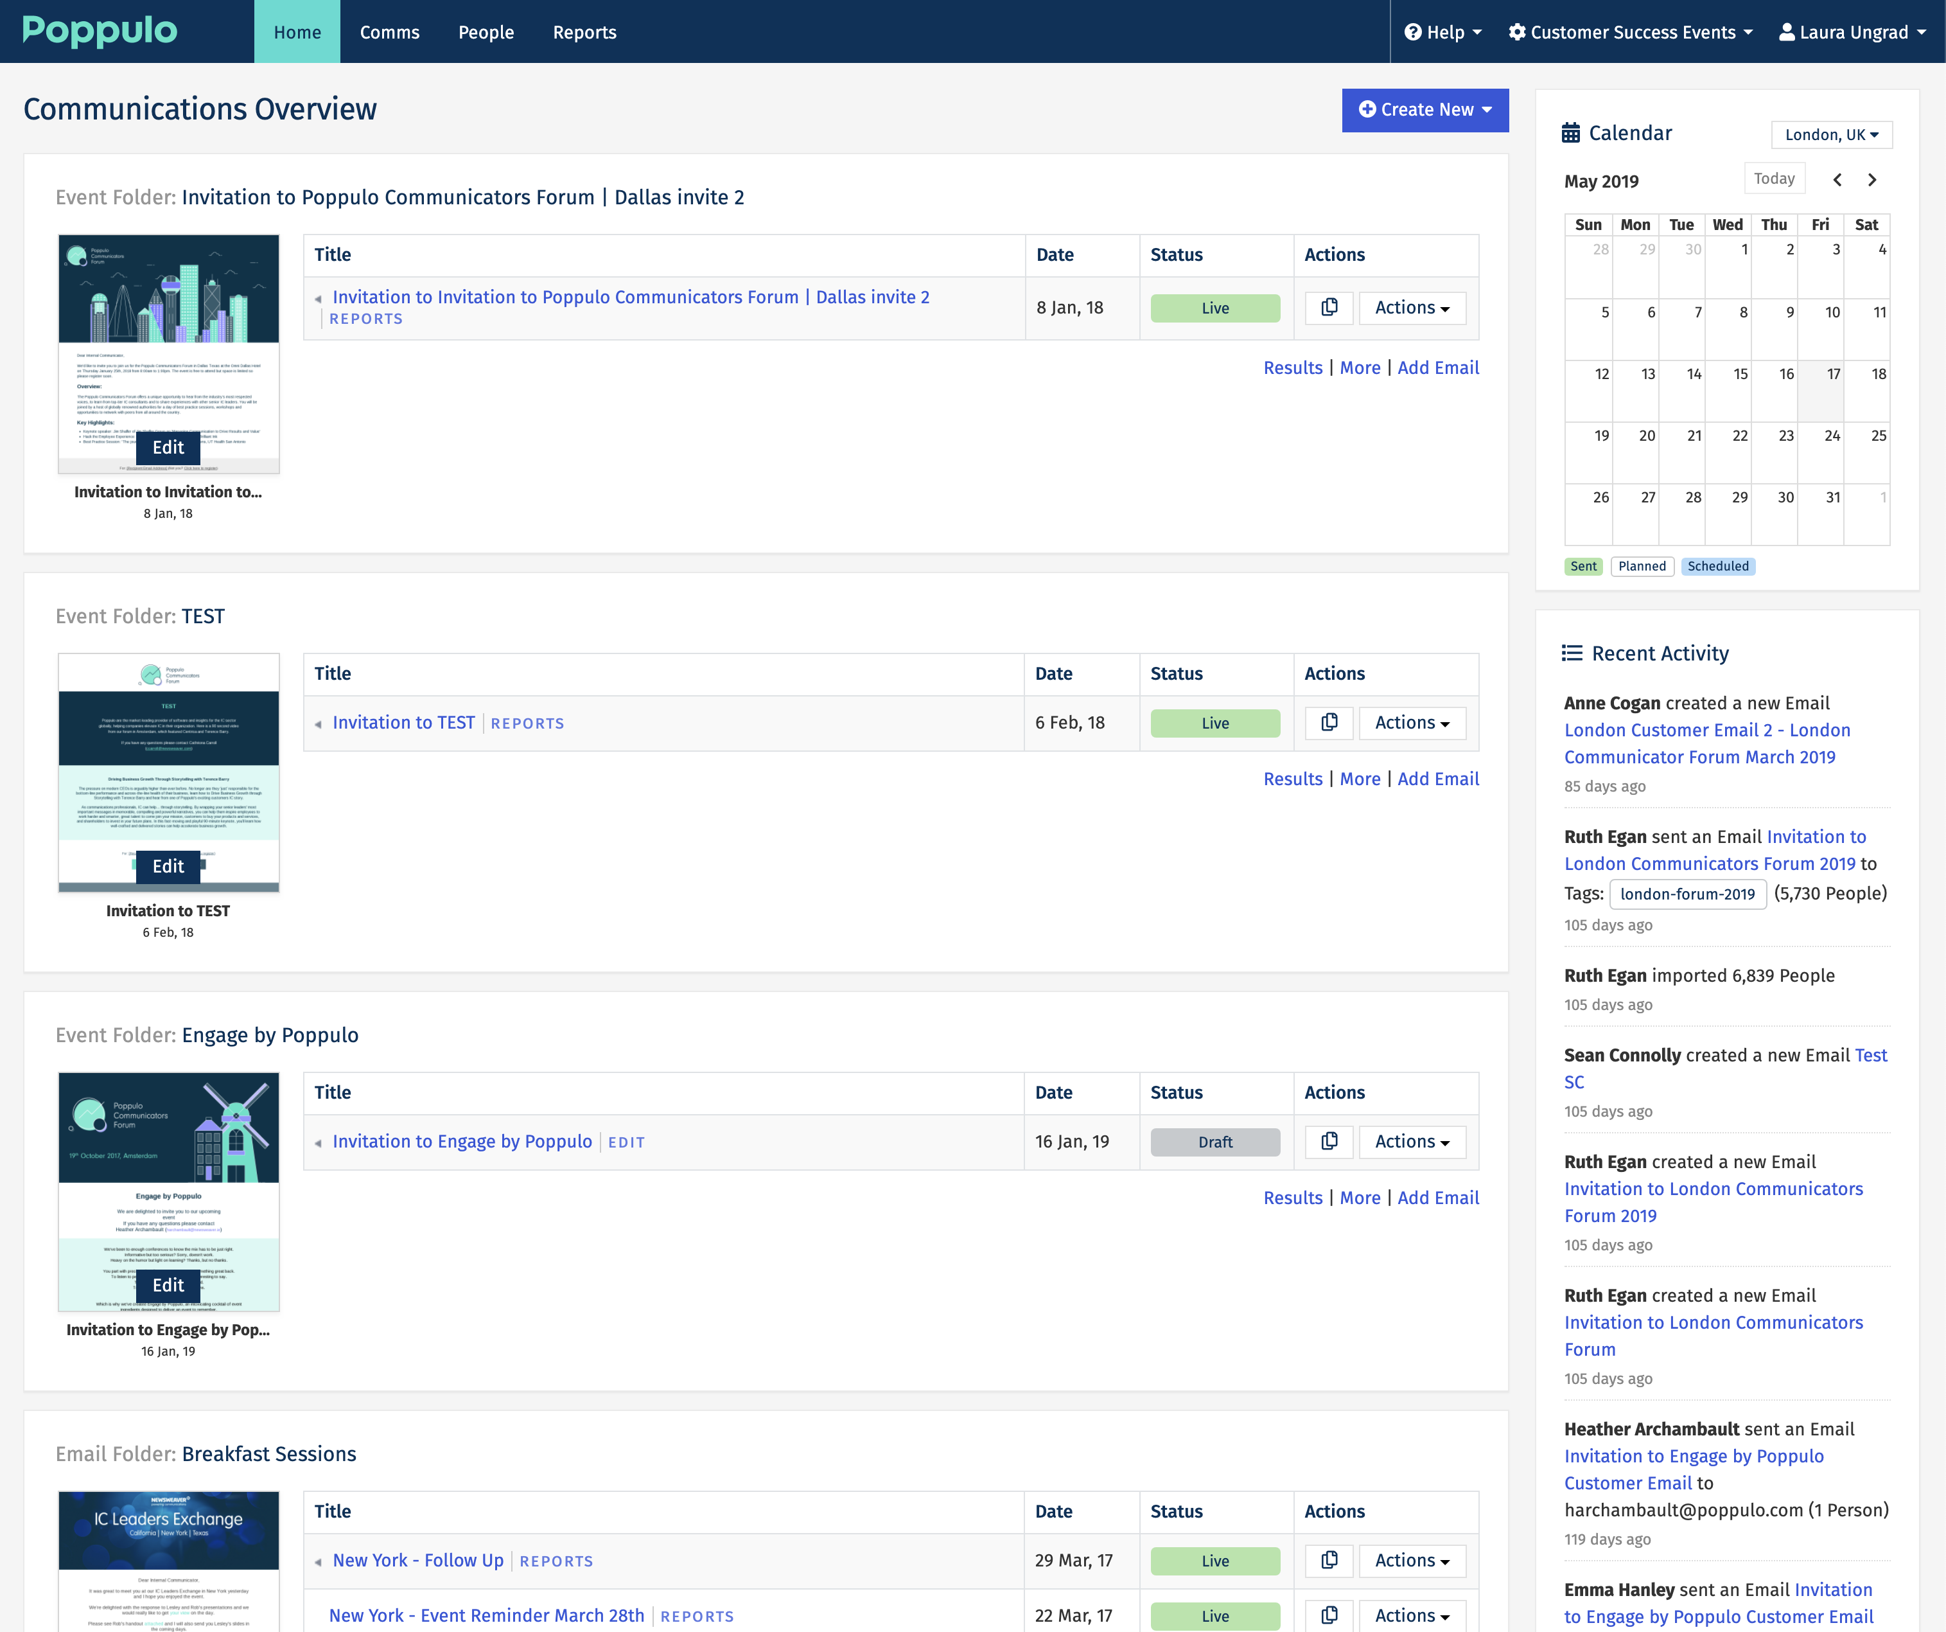Click the gear icon beside Customer Success Events
Screen dimensions: 1946x1632
coord(1517,31)
